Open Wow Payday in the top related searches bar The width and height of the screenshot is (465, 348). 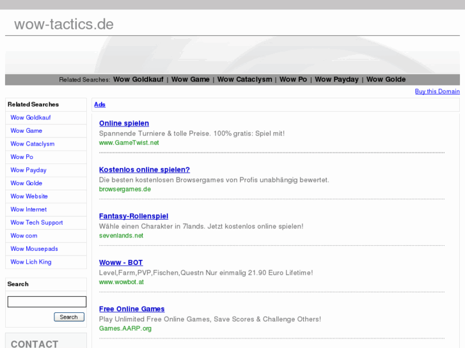(336, 79)
